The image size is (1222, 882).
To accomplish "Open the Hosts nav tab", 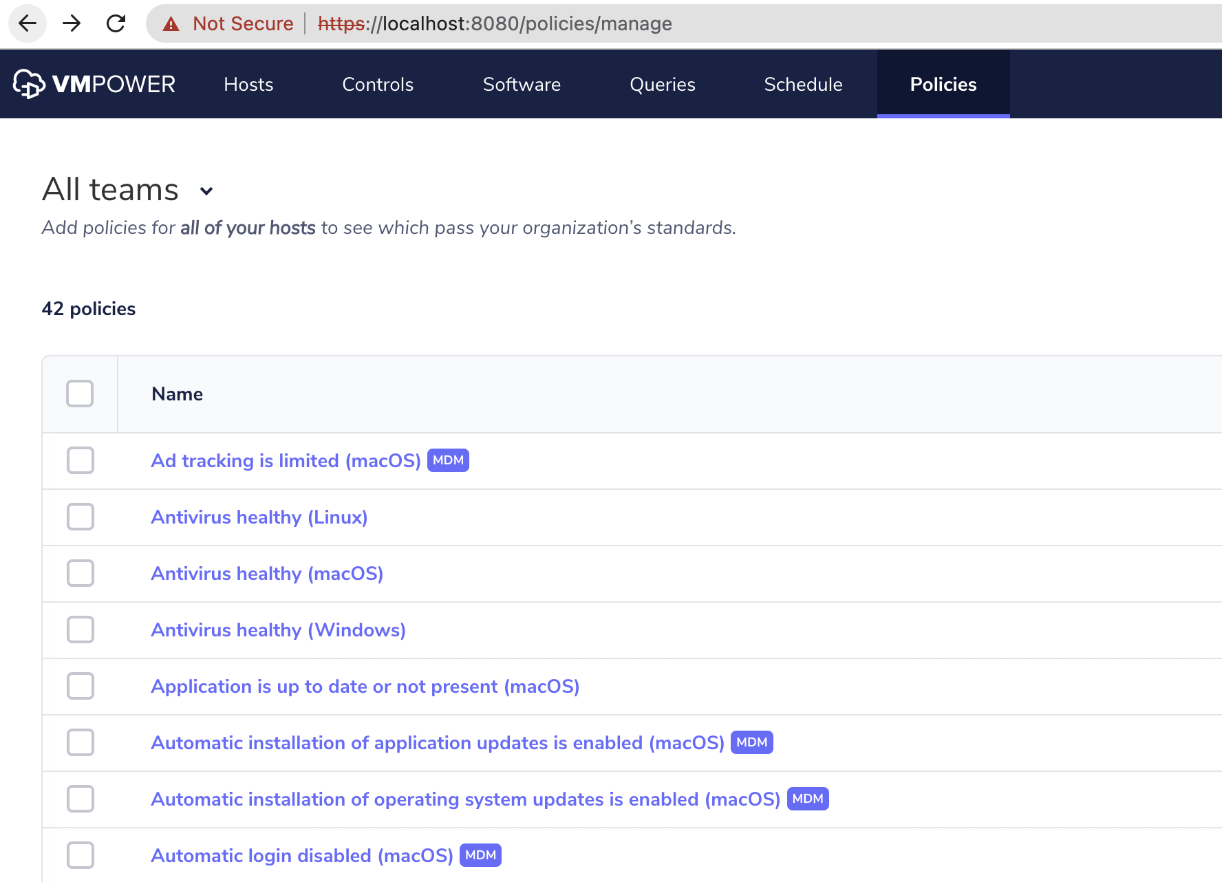I will (248, 84).
